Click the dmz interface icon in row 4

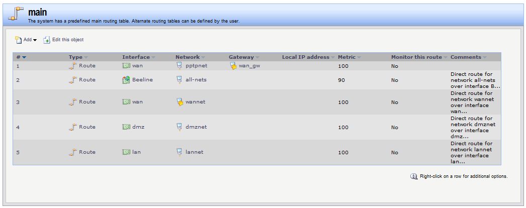(126, 127)
